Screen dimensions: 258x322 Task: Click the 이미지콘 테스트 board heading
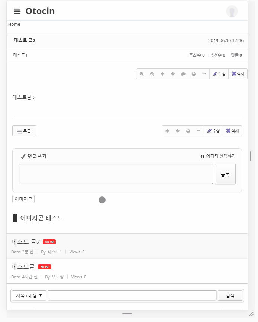tap(42, 218)
